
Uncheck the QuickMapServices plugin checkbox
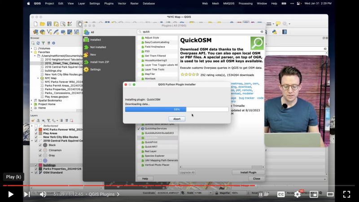pos(139,128)
